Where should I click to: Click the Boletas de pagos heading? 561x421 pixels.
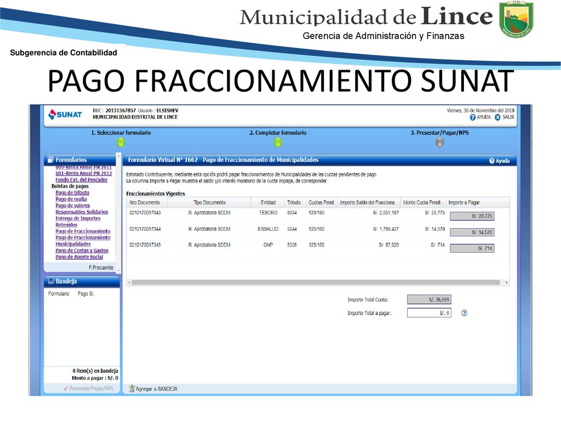tap(70, 186)
